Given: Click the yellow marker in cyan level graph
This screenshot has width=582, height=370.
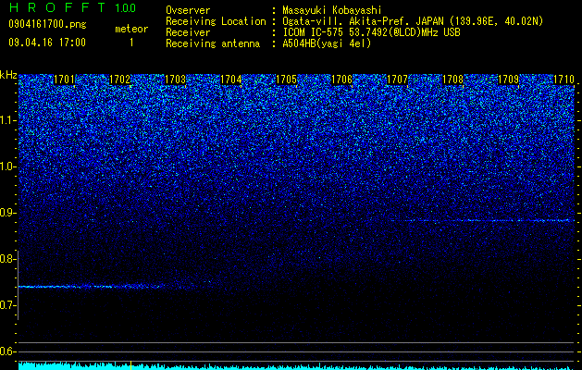Looking at the screenshot, I should 131,365.
